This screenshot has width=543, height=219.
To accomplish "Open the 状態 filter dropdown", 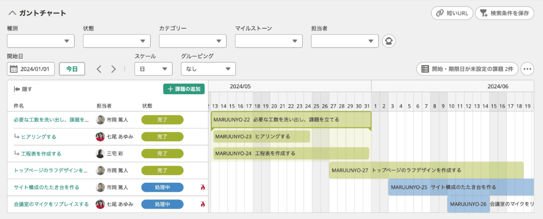I will (117, 41).
